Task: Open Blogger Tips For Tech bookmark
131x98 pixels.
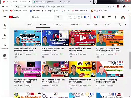Action: (x=100, y=11)
